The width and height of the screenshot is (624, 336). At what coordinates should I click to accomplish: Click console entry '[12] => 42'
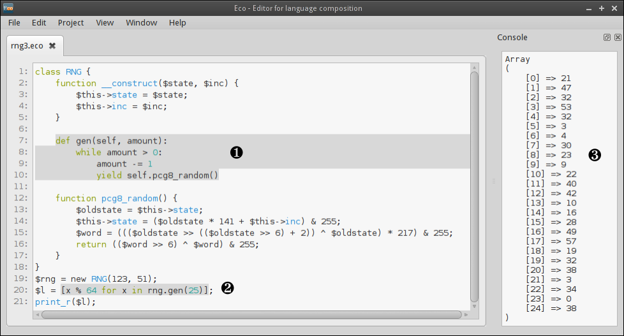click(551, 193)
